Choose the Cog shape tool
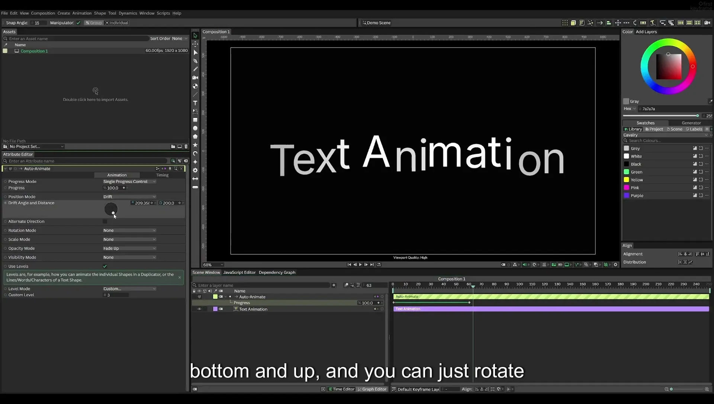 point(195,170)
